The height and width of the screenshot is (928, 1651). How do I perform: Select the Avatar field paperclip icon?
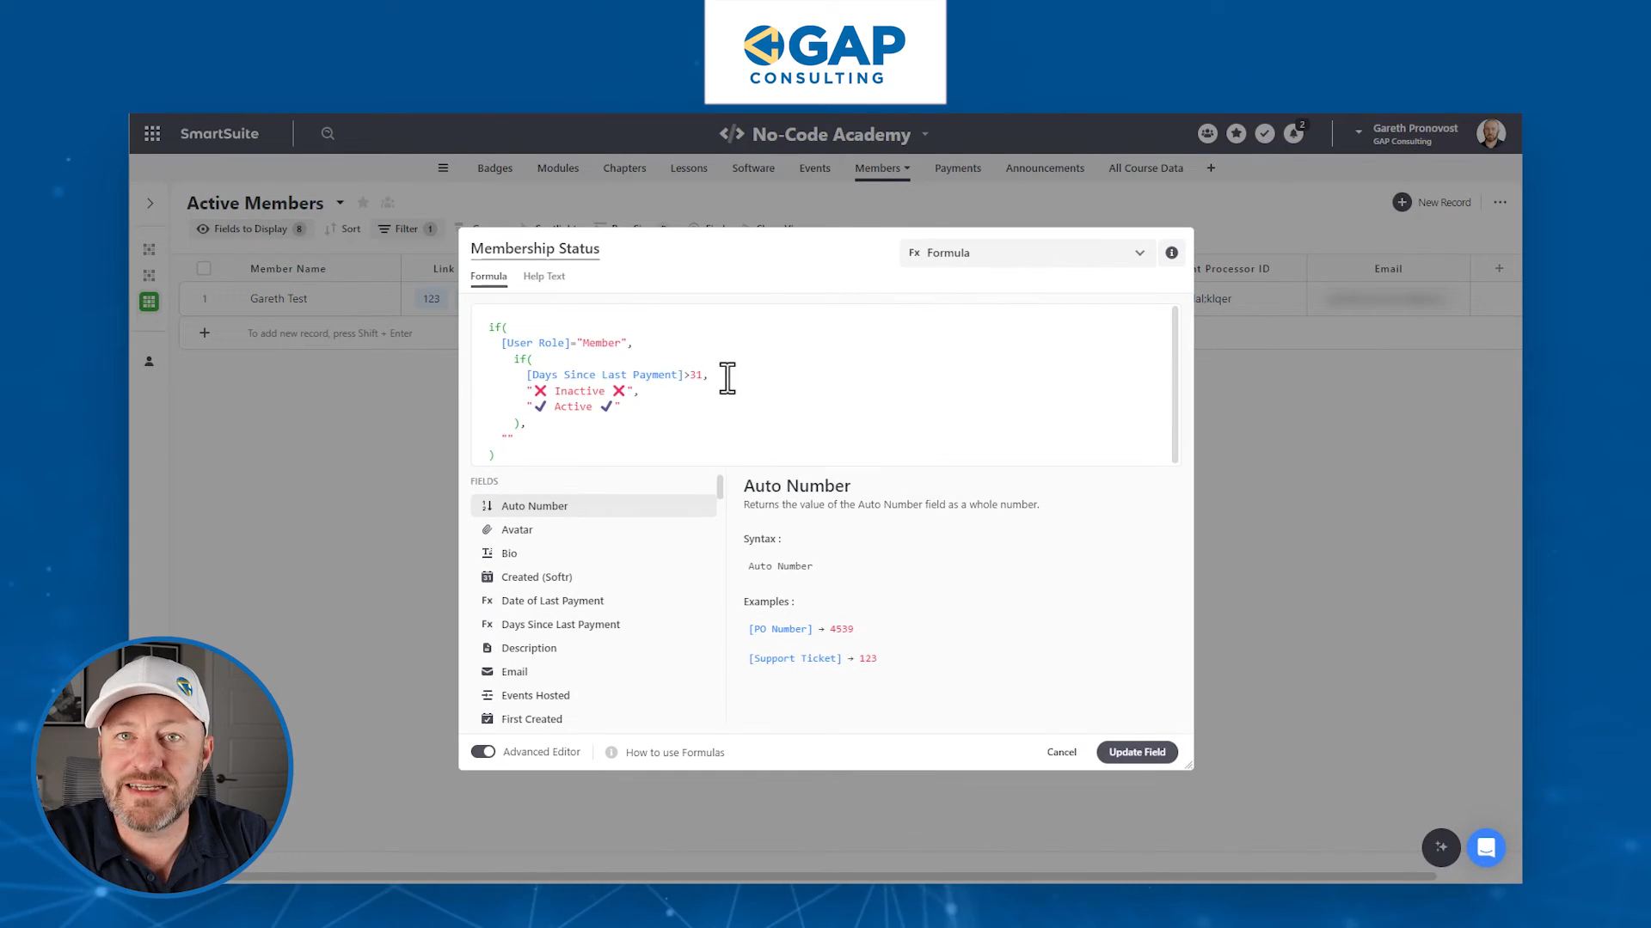(x=487, y=529)
